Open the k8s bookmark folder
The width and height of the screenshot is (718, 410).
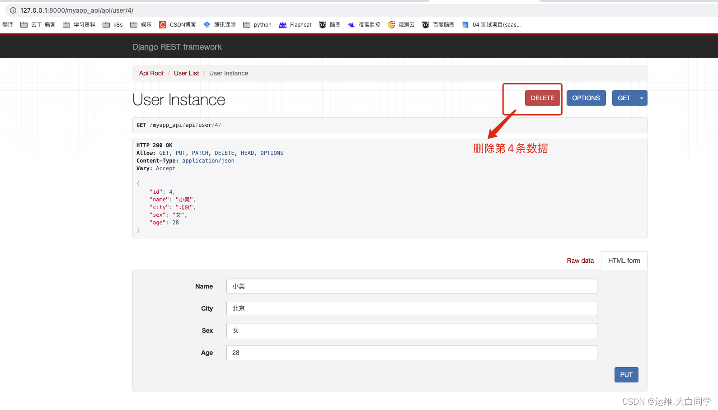coord(113,25)
